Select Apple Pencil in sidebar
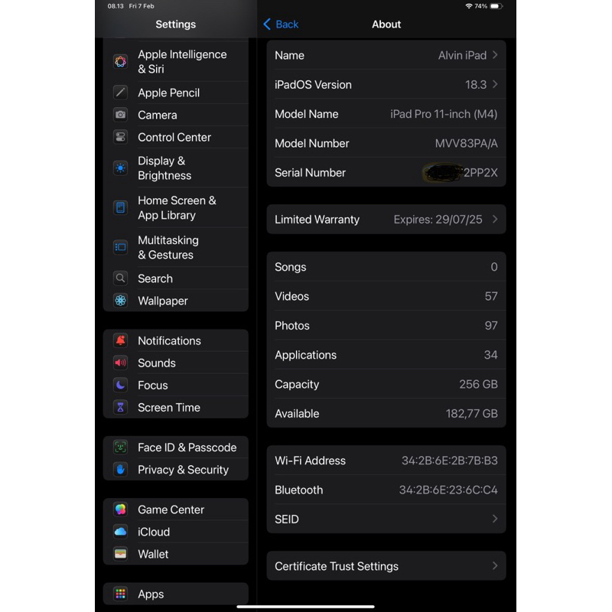 pos(176,93)
